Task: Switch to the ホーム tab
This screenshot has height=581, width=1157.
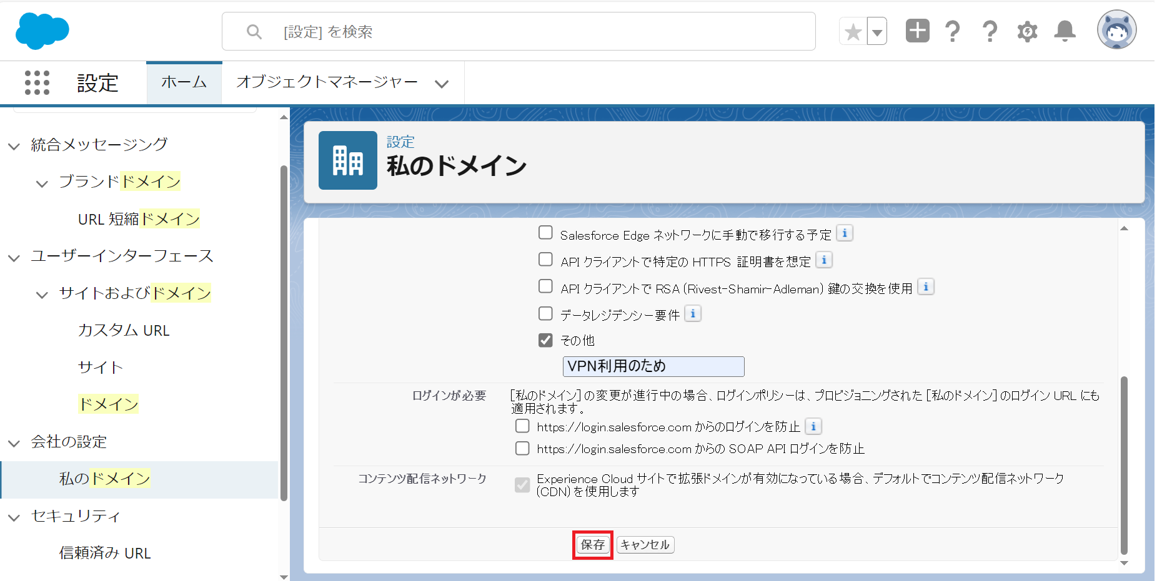Action: [184, 82]
